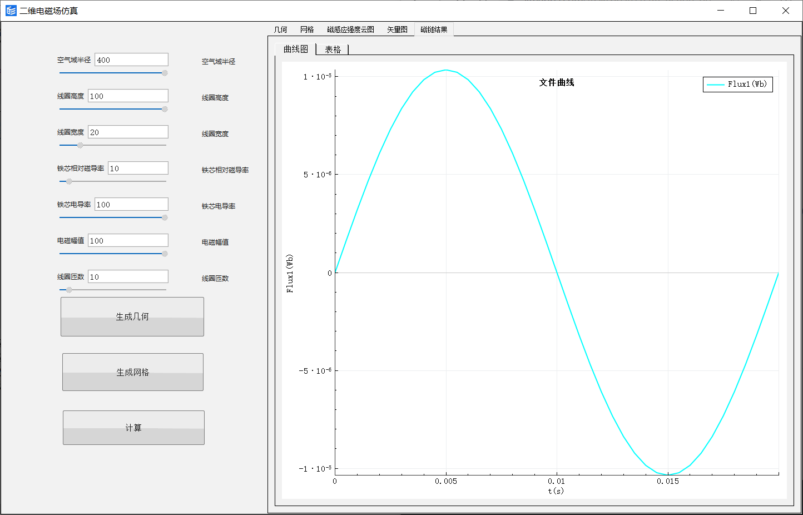Click the 线圈宽度 input field
The image size is (803, 515).
click(128, 132)
